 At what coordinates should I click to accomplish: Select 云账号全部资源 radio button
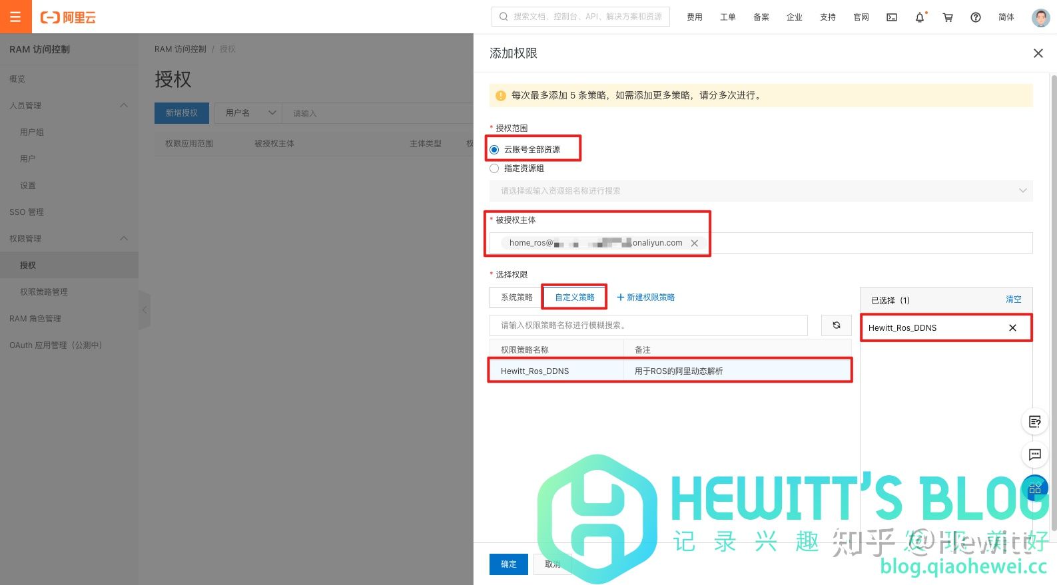pyautogui.click(x=494, y=150)
